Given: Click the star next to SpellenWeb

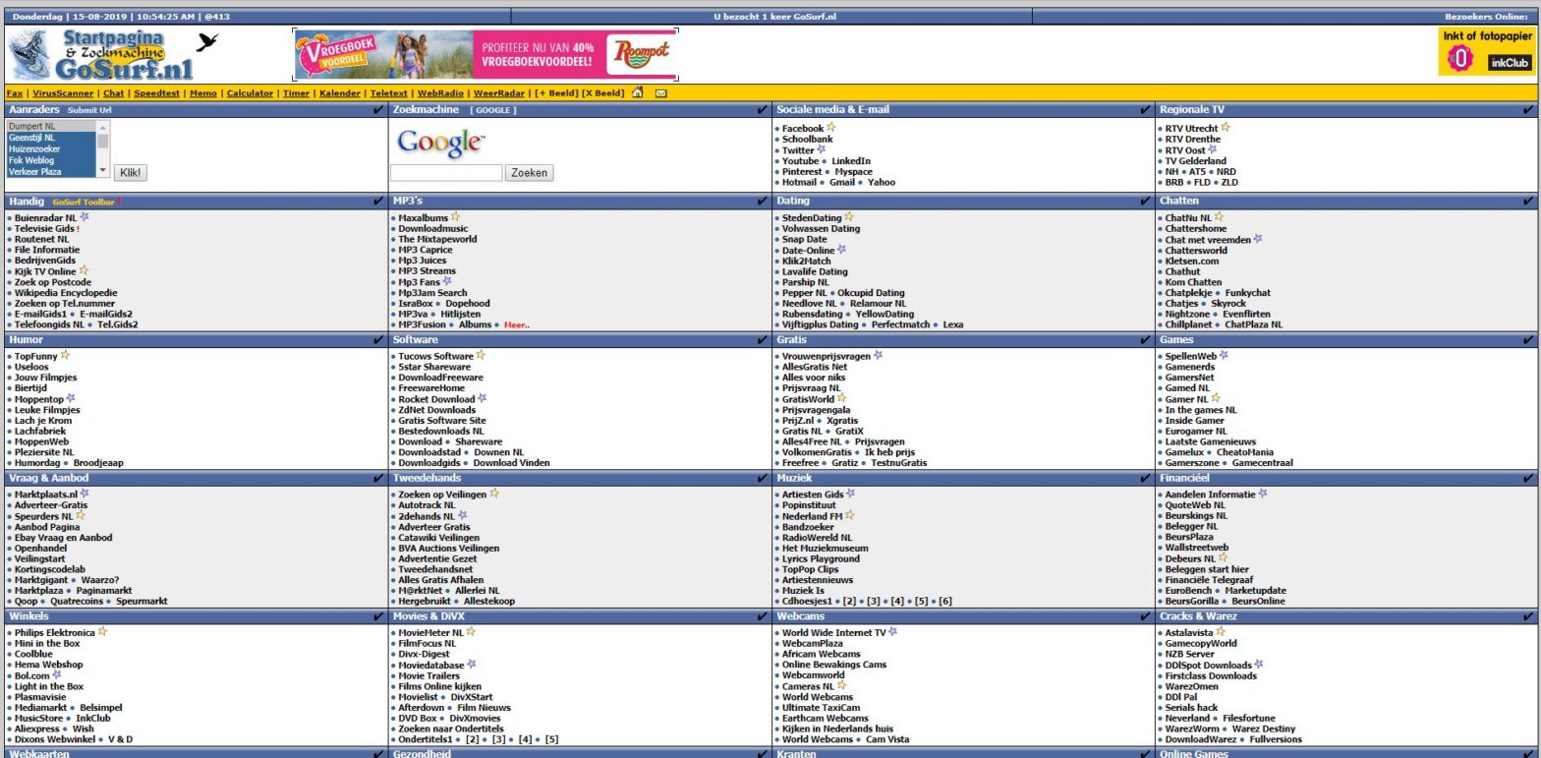Looking at the screenshot, I should (1224, 356).
